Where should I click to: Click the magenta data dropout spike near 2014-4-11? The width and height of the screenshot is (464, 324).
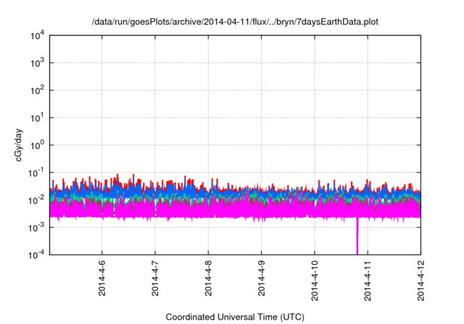tap(357, 236)
